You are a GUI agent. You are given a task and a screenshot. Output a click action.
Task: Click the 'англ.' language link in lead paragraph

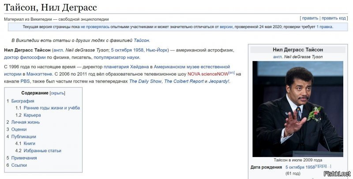click(x=59, y=50)
